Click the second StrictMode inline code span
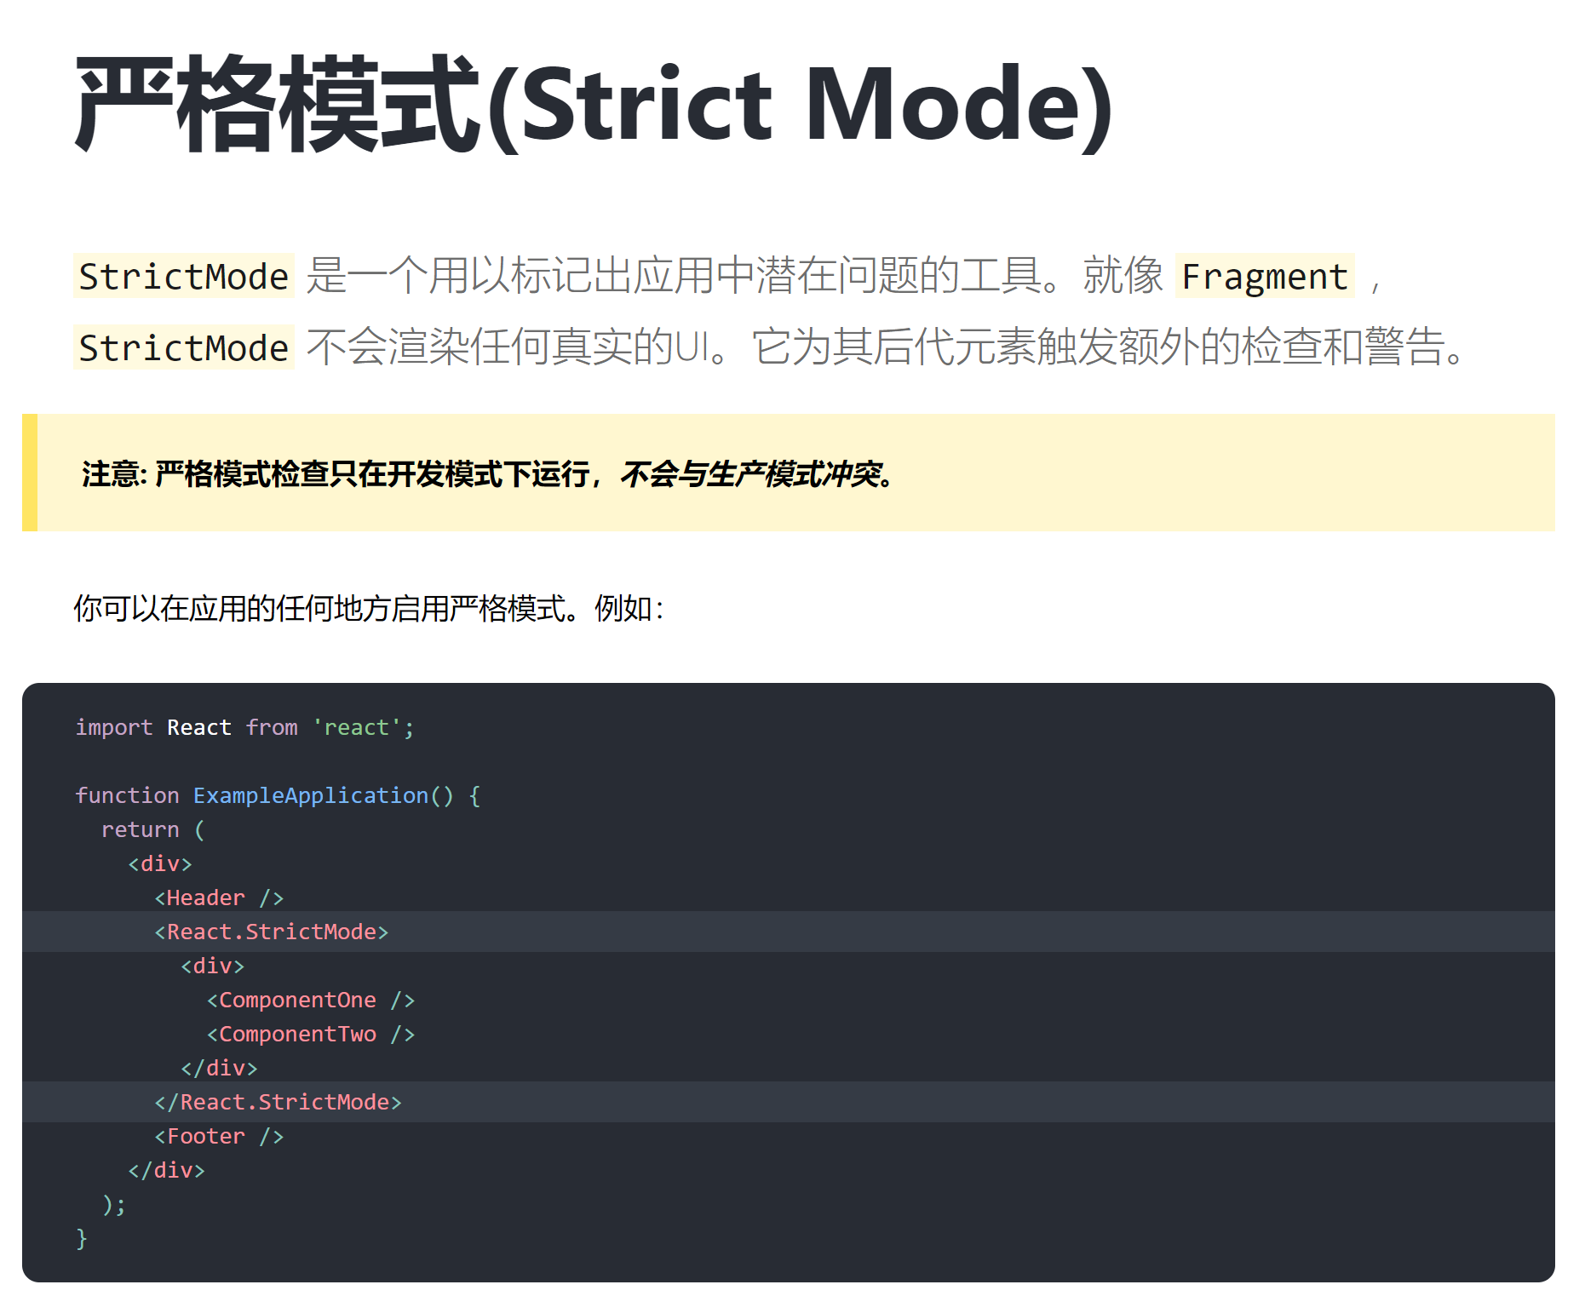 click(181, 347)
